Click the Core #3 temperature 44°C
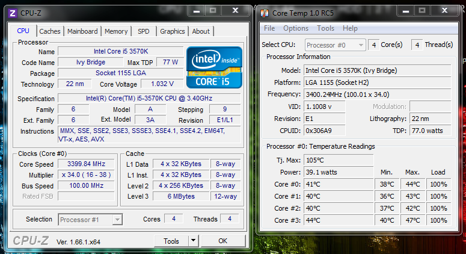This screenshot has width=466, height=254. (339, 220)
